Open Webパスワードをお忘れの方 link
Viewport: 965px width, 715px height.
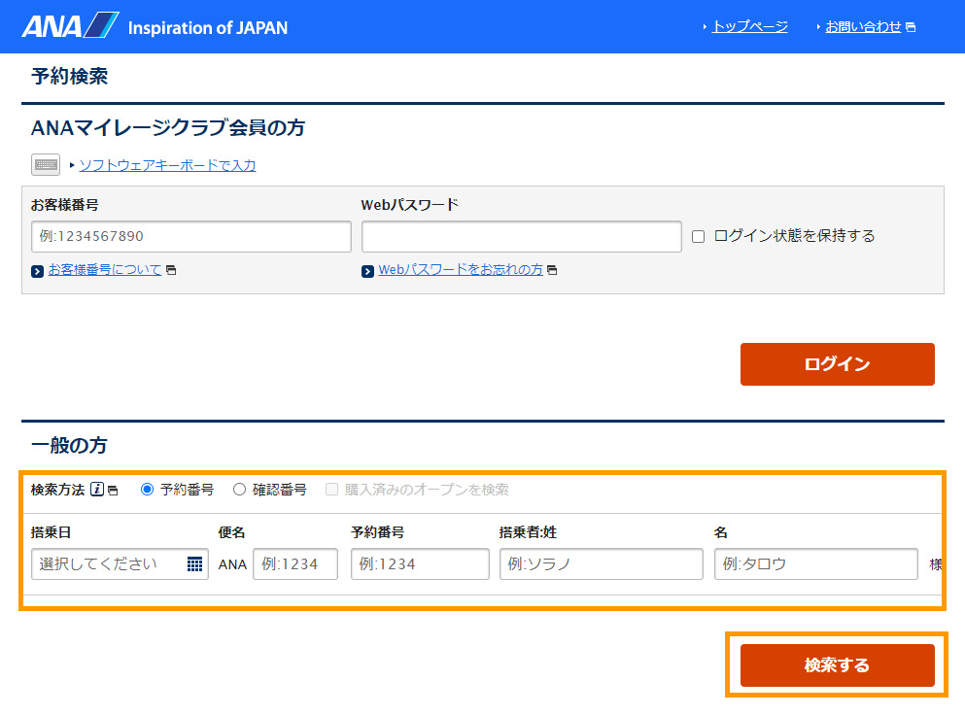click(x=461, y=269)
